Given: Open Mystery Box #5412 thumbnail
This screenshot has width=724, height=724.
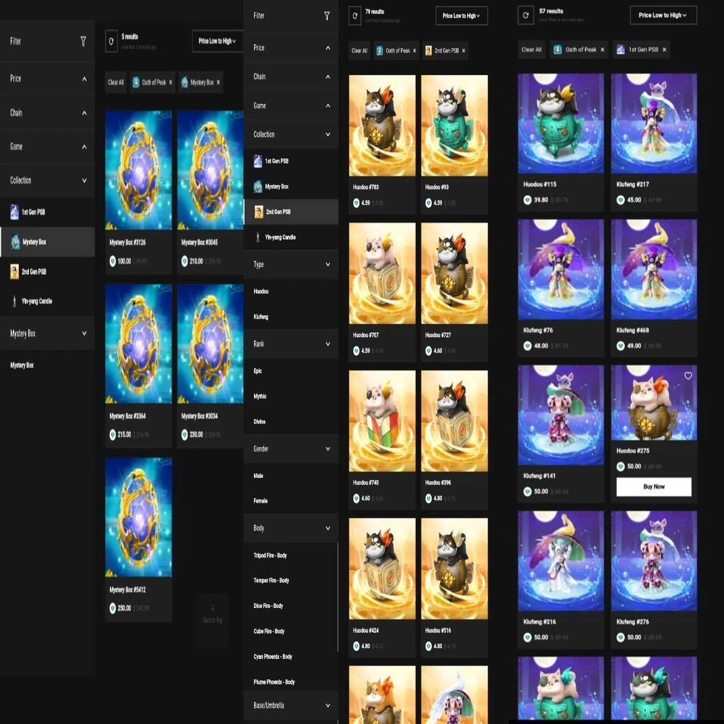Looking at the screenshot, I should 139,517.
